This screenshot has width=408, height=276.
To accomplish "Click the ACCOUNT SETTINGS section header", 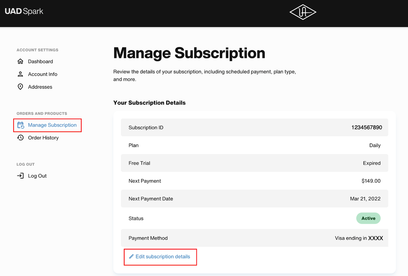I will point(37,50).
